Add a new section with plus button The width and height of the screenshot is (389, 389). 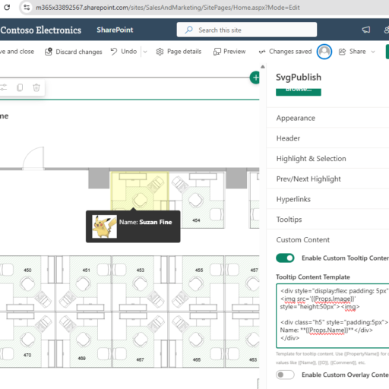click(255, 77)
